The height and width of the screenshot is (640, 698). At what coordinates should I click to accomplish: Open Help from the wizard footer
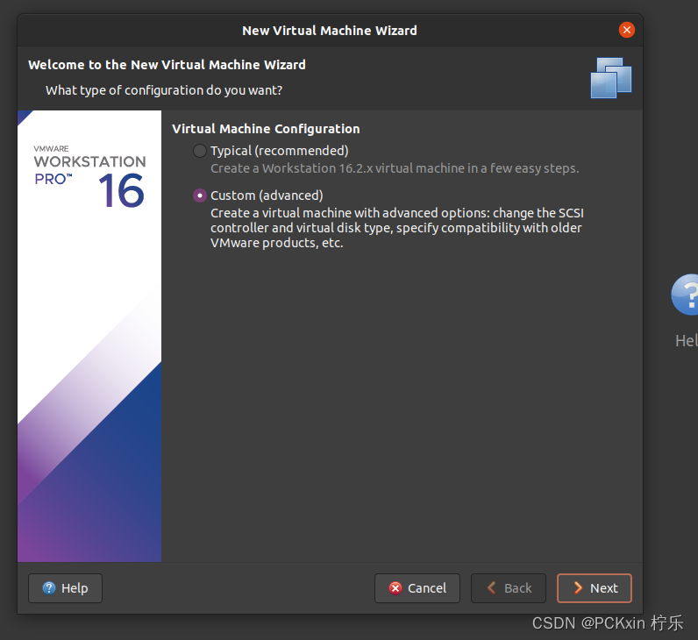pos(66,588)
